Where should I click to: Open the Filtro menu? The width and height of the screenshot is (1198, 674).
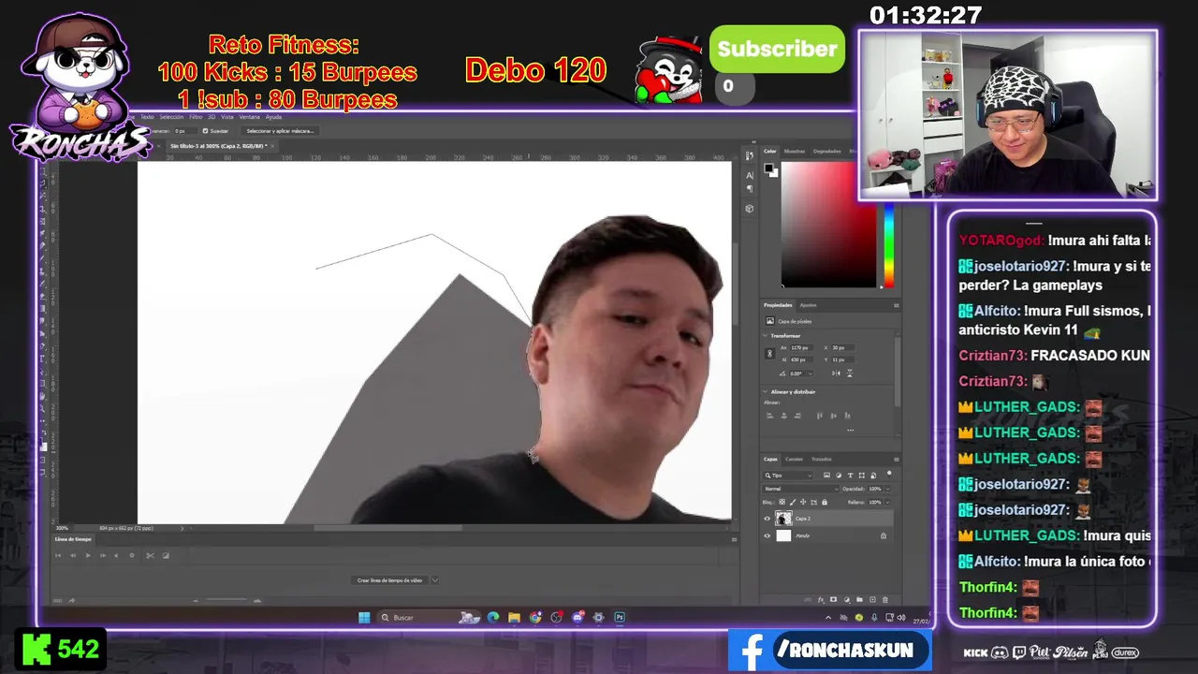point(196,117)
